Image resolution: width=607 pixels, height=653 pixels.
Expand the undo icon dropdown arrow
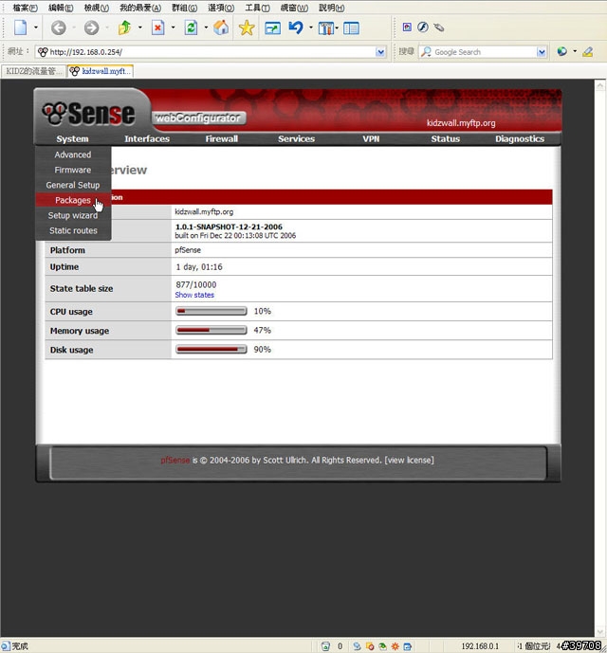point(311,27)
